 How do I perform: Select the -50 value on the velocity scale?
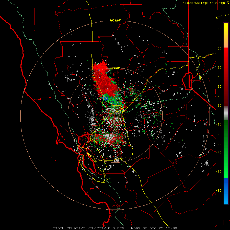tap(218, 162)
